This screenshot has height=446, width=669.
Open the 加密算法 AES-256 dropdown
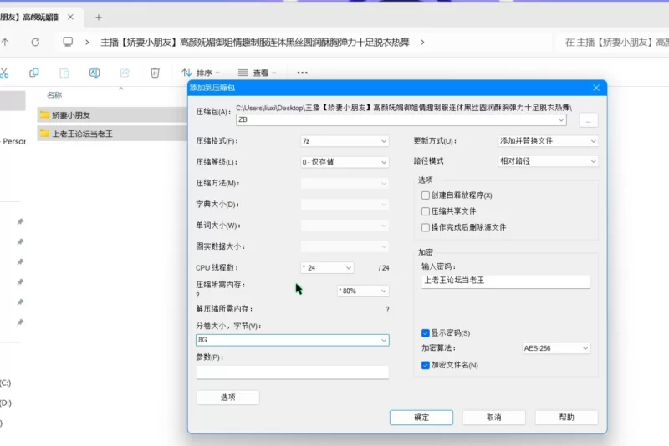point(556,348)
